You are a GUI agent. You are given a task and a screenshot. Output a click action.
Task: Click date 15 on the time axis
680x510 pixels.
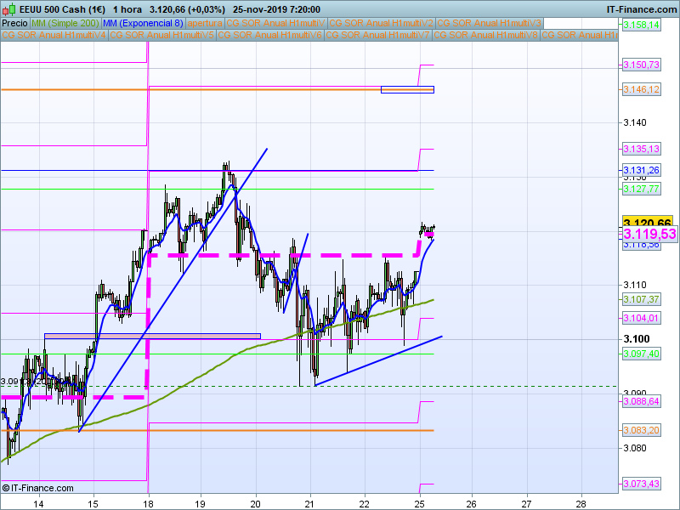point(93,504)
